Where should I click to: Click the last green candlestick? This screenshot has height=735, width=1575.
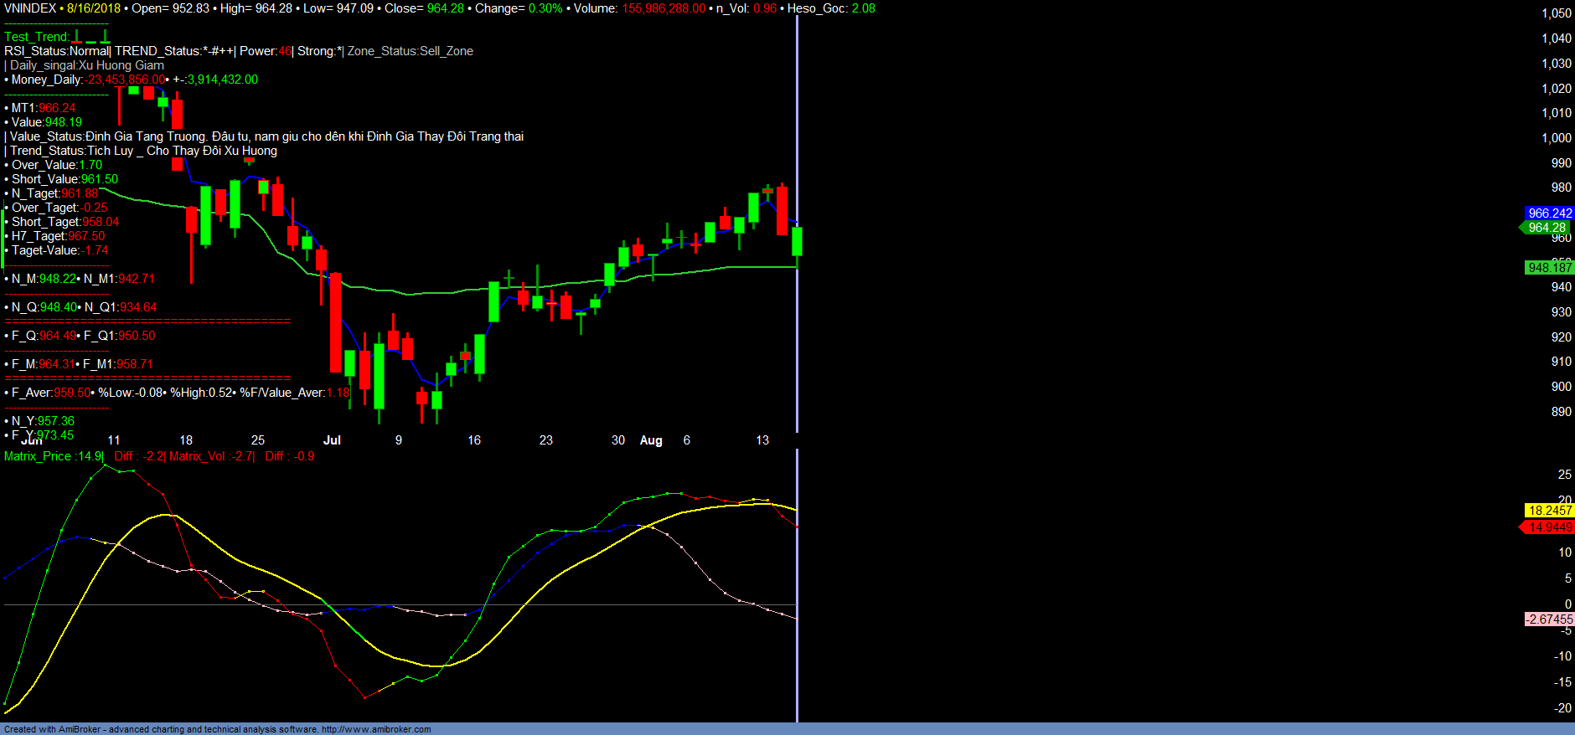[797, 241]
